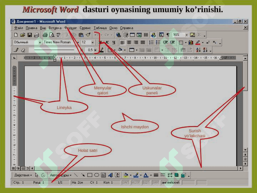Select the table Eraser tool

[x=23, y=50]
